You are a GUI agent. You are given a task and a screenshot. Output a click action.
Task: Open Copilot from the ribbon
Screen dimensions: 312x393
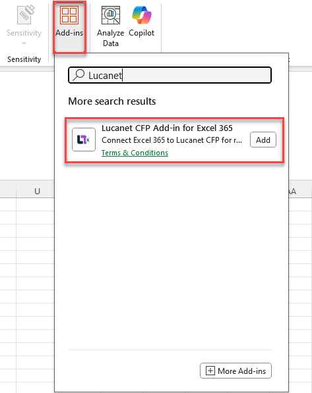(x=141, y=22)
